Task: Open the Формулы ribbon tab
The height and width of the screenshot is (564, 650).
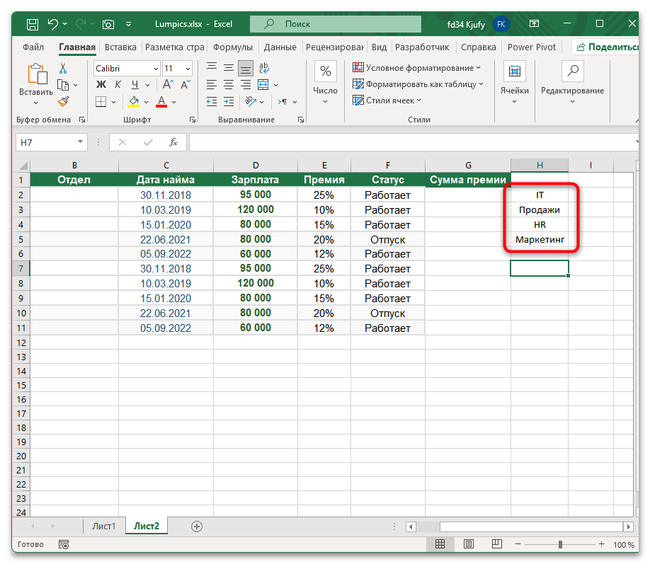Action: coord(232,47)
